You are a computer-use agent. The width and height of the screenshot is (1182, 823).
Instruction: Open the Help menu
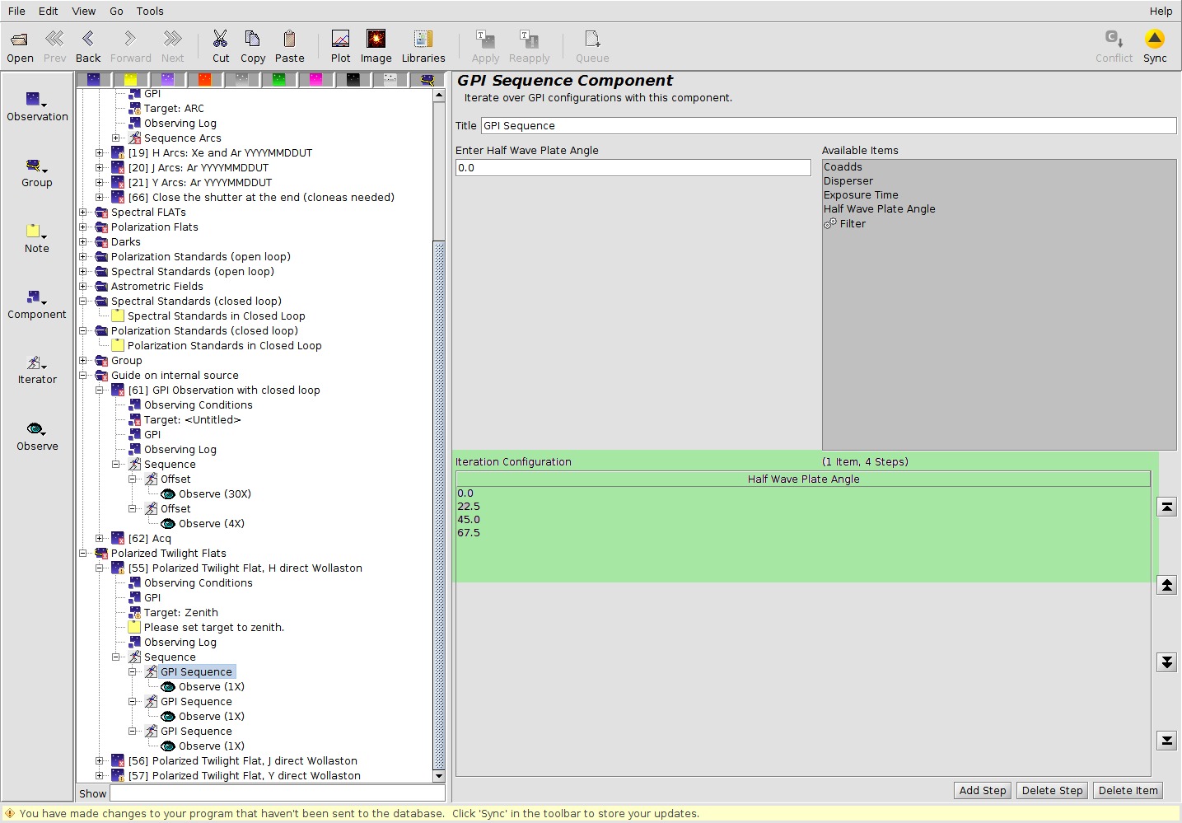tap(1161, 11)
